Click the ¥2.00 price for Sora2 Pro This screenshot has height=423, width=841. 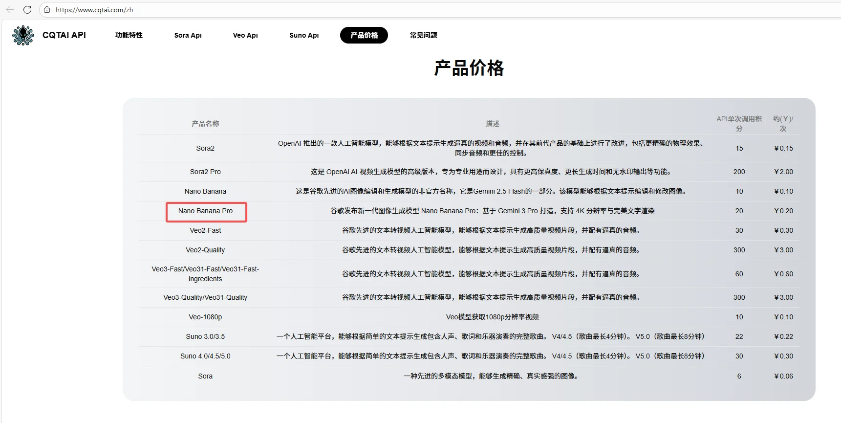pyautogui.click(x=784, y=172)
